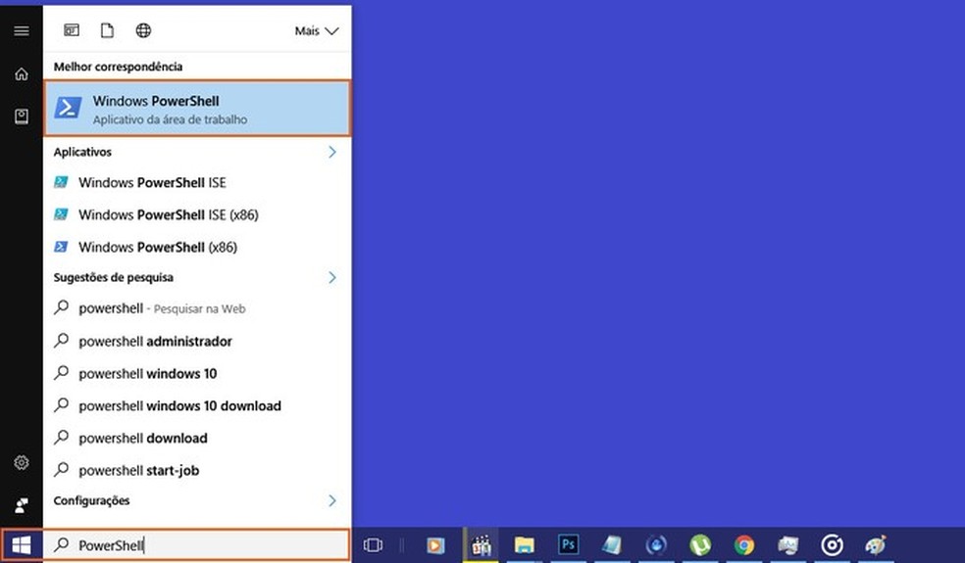Click the Windows Start button

click(22, 545)
